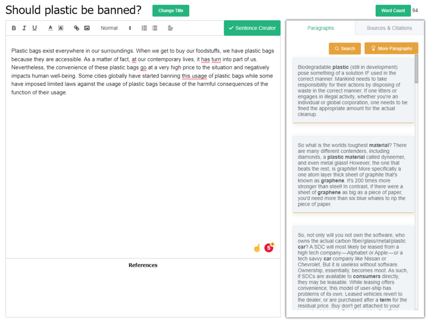Insert a hyperlink with the link icon
The image size is (429, 323).
(77, 28)
